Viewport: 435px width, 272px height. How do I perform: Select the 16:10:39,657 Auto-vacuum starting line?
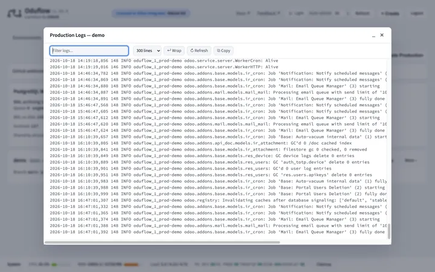coord(218,137)
